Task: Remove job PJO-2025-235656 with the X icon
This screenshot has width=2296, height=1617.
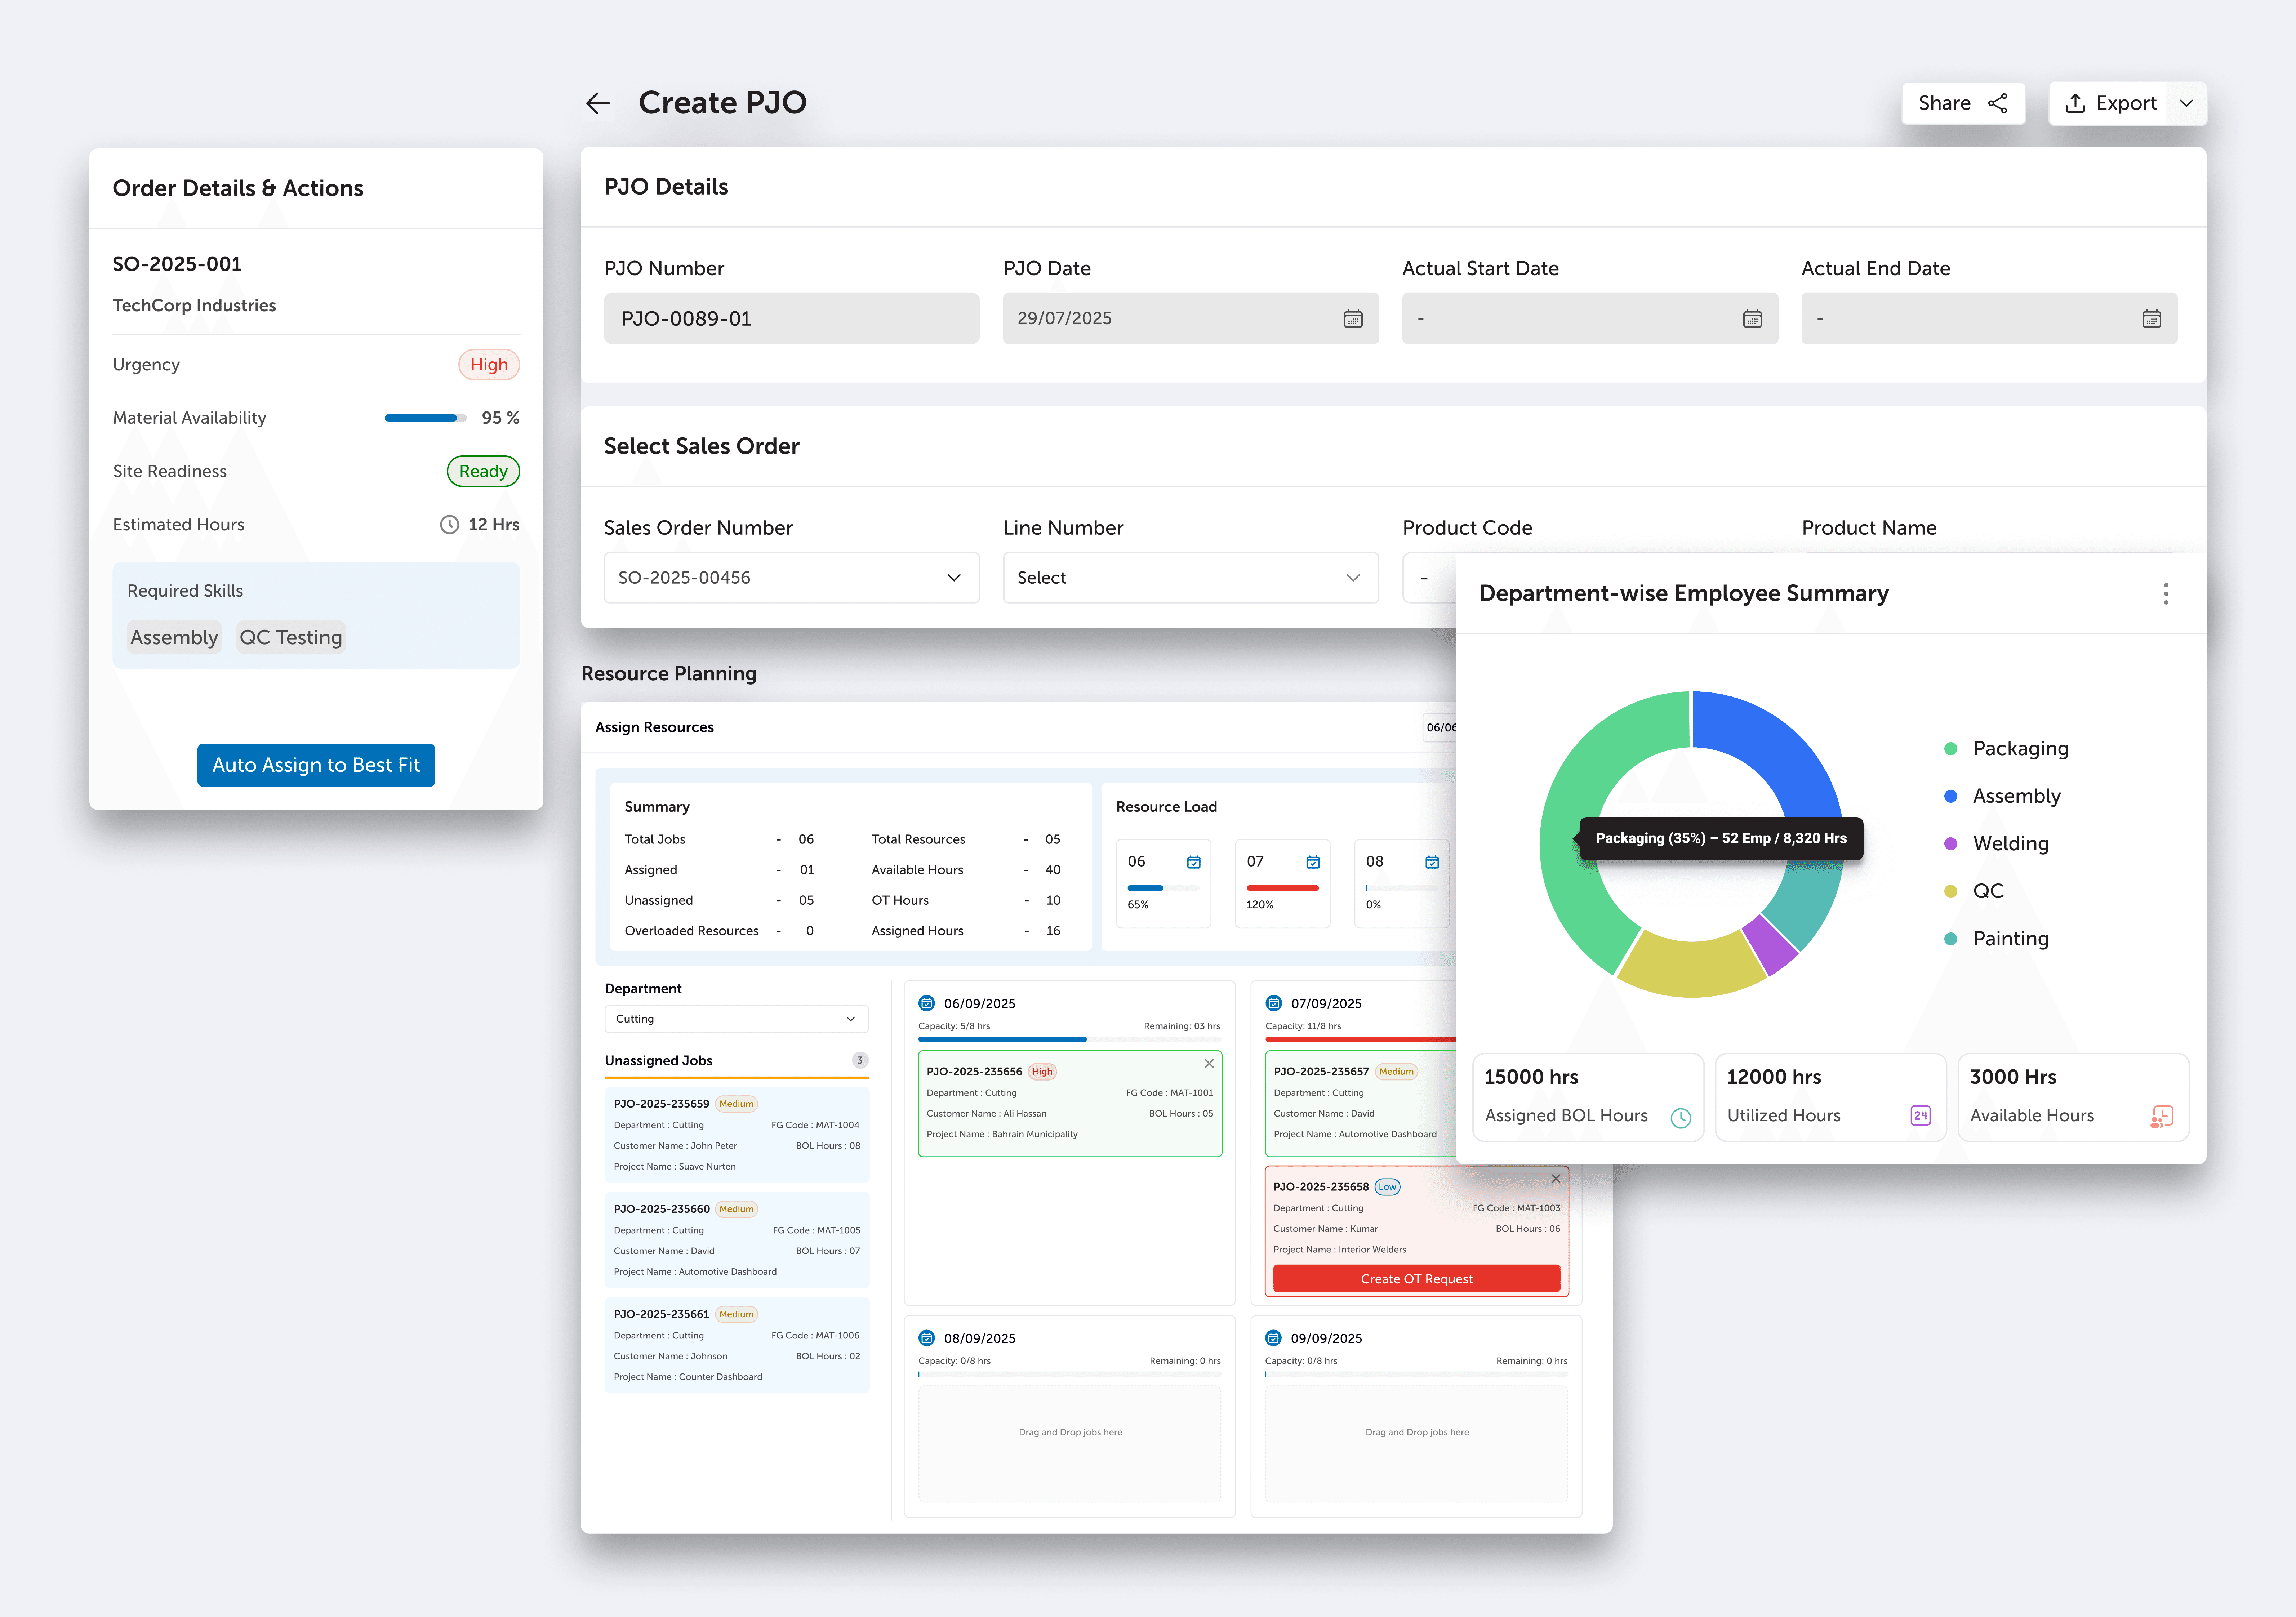Action: [x=1209, y=1064]
